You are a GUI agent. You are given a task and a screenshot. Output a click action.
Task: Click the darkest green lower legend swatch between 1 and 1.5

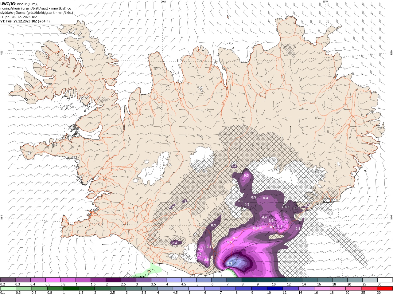[71, 289]
